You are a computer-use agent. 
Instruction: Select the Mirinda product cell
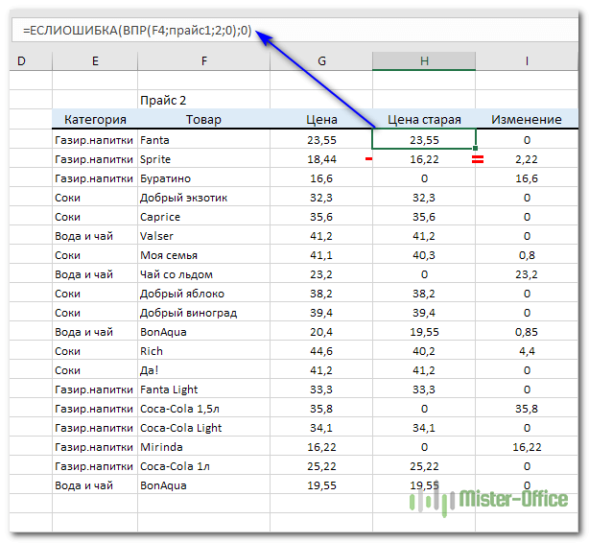(x=204, y=446)
